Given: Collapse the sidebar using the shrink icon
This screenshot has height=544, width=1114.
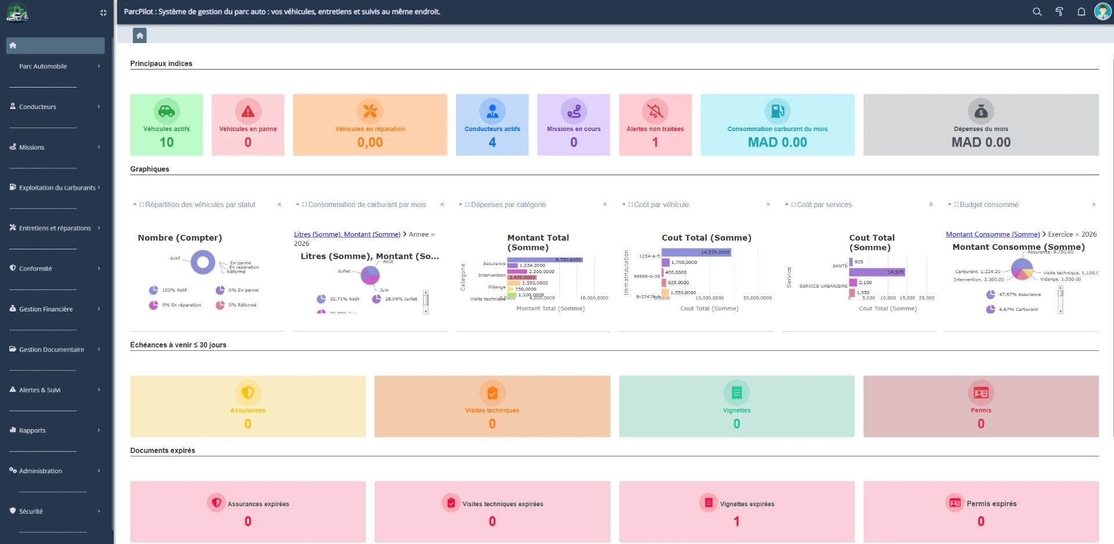Looking at the screenshot, I should 103,12.
